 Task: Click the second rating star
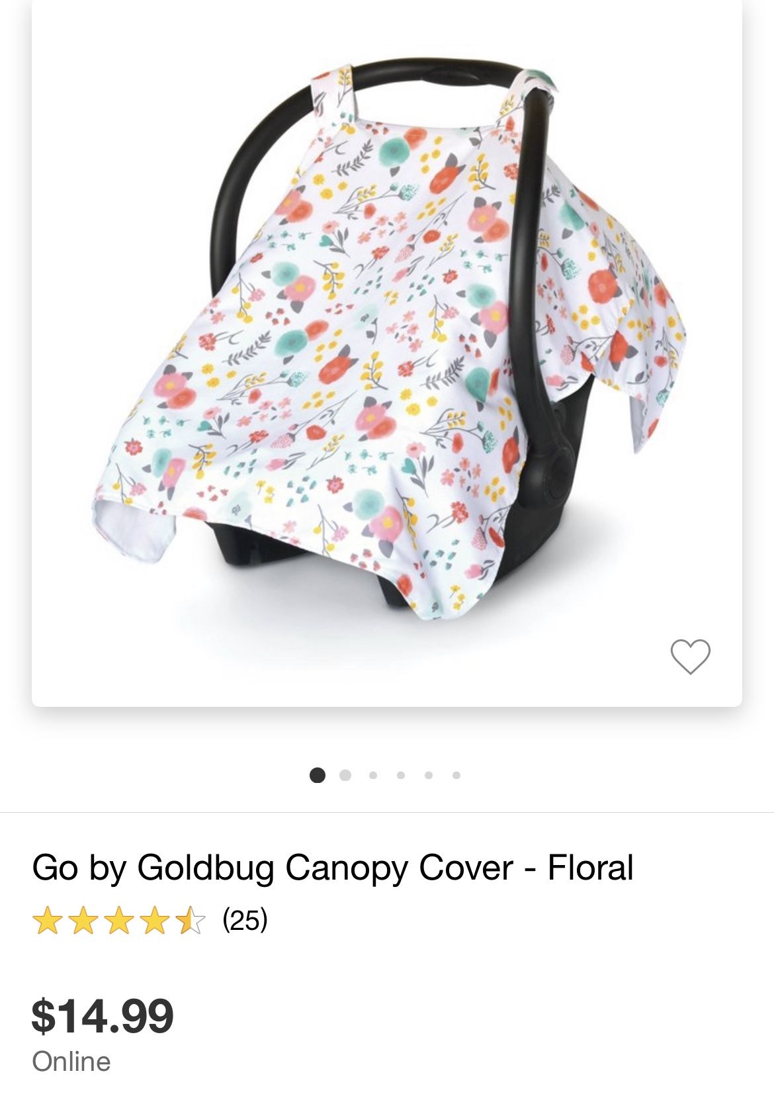[83, 921]
